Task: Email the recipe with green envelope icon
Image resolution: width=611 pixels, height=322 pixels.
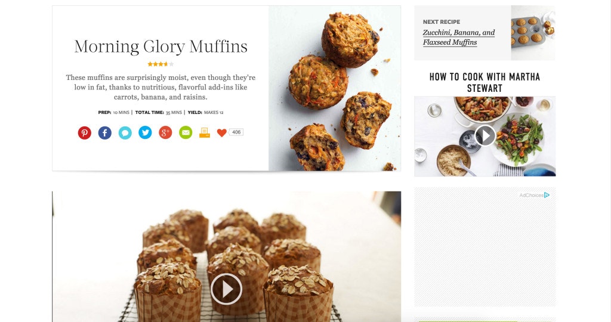Action: tap(186, 133)
